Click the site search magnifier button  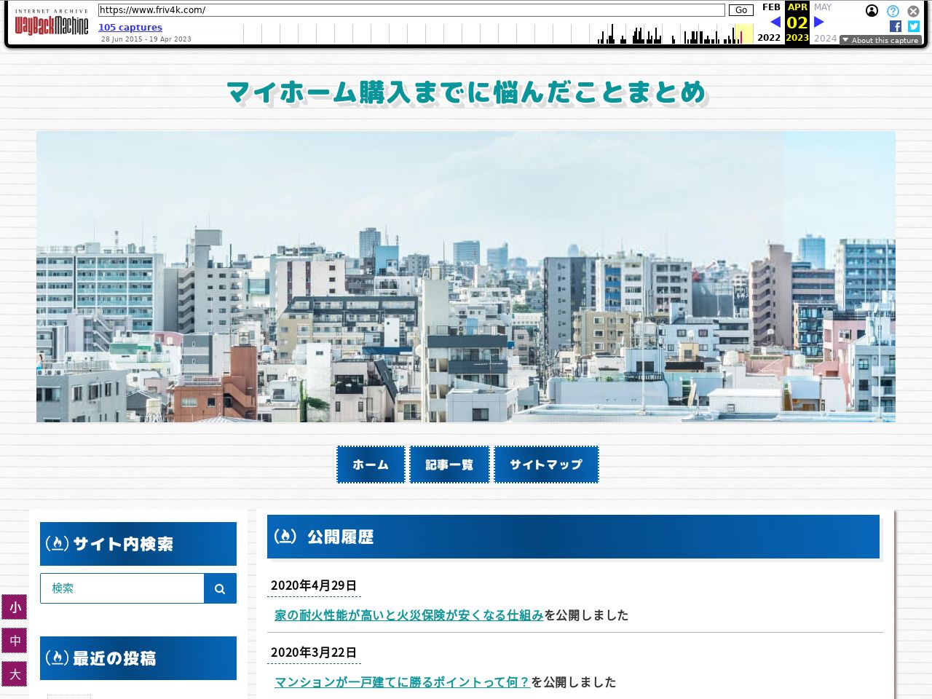pyautogui.click(x=220, y=588)
